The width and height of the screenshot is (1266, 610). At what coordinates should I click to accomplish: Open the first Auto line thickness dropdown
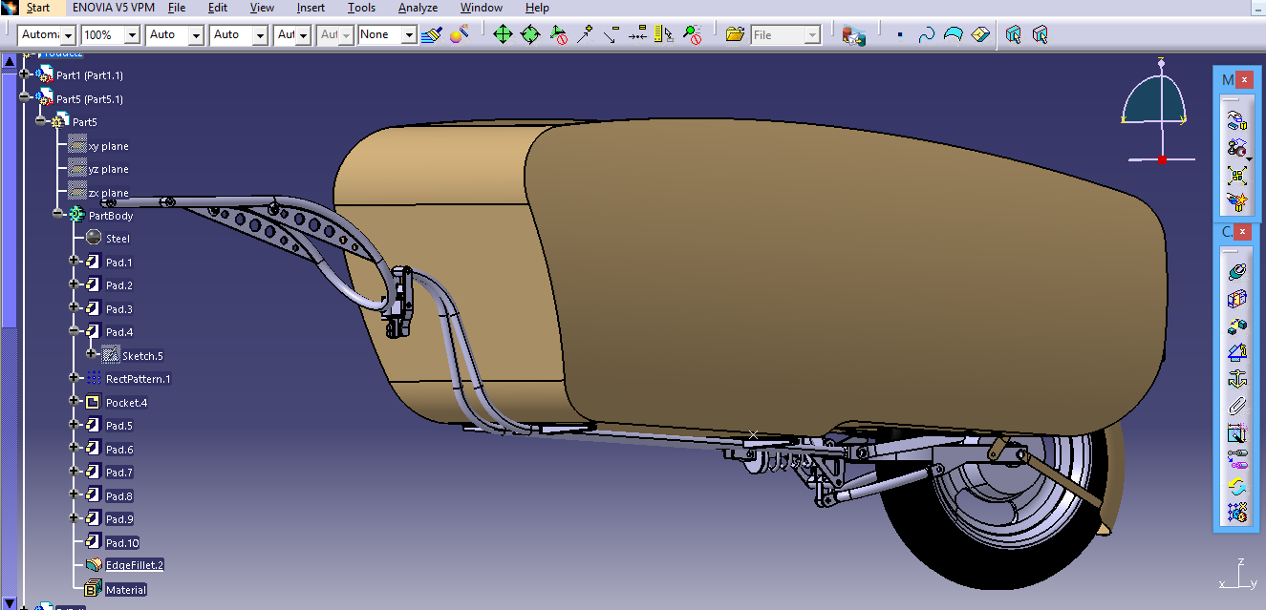pyautogui.click(x=196, y=35)
